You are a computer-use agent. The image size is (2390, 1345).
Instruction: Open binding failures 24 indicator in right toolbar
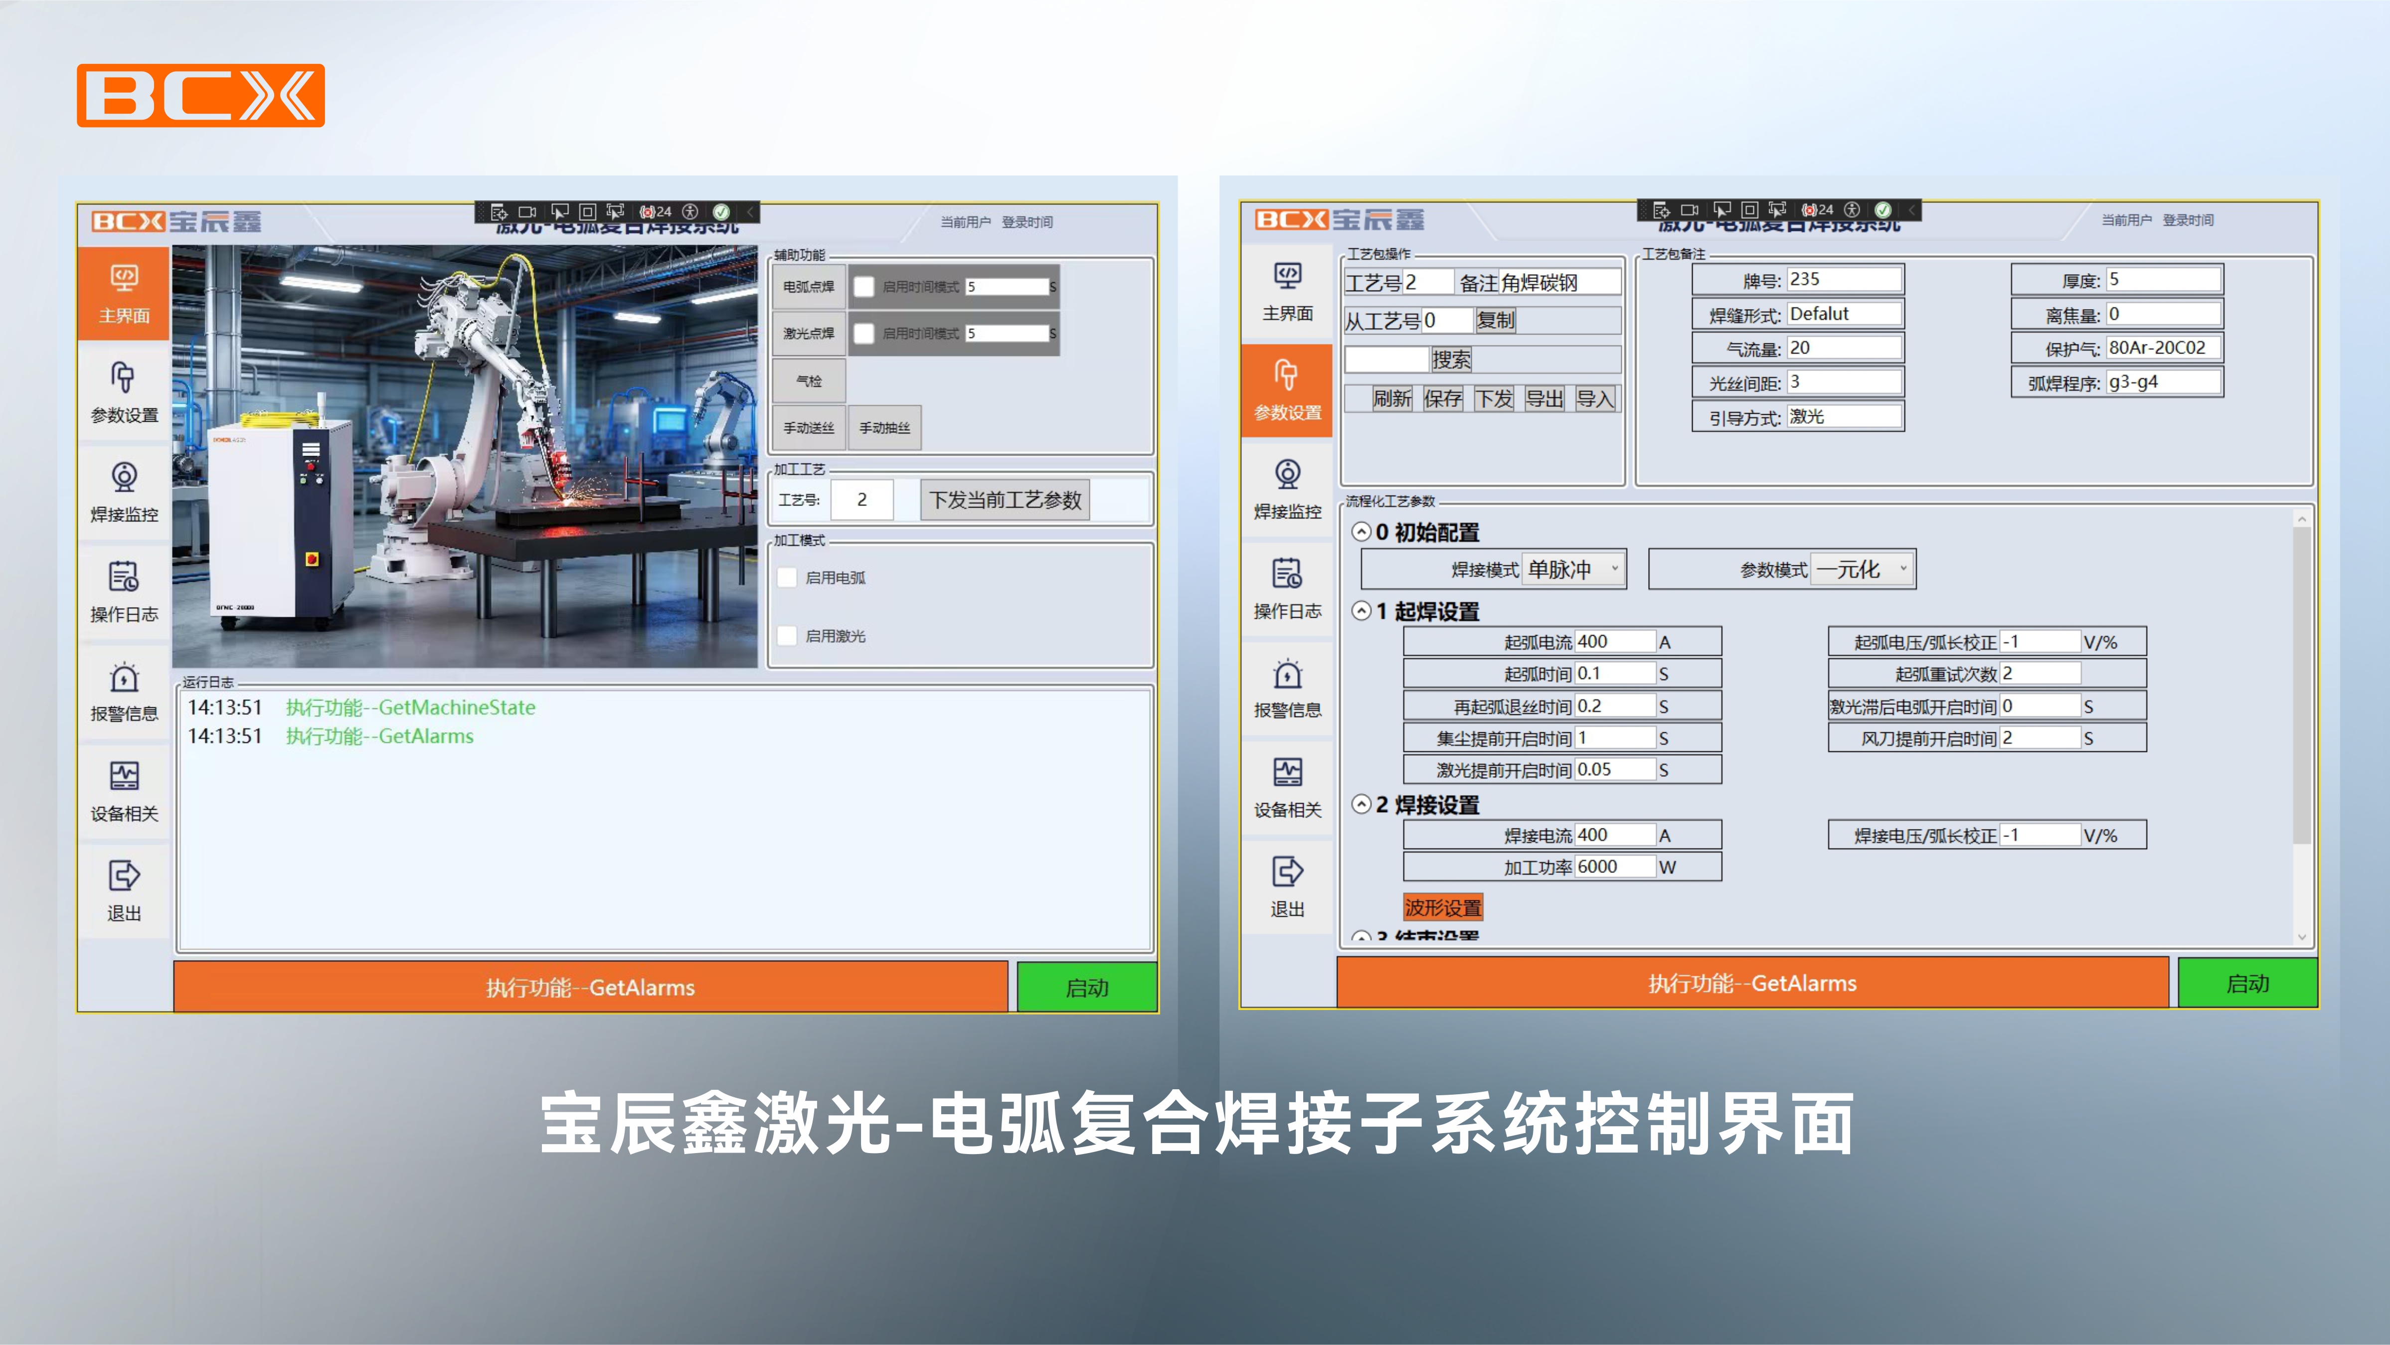click(x=1818, y=210)
